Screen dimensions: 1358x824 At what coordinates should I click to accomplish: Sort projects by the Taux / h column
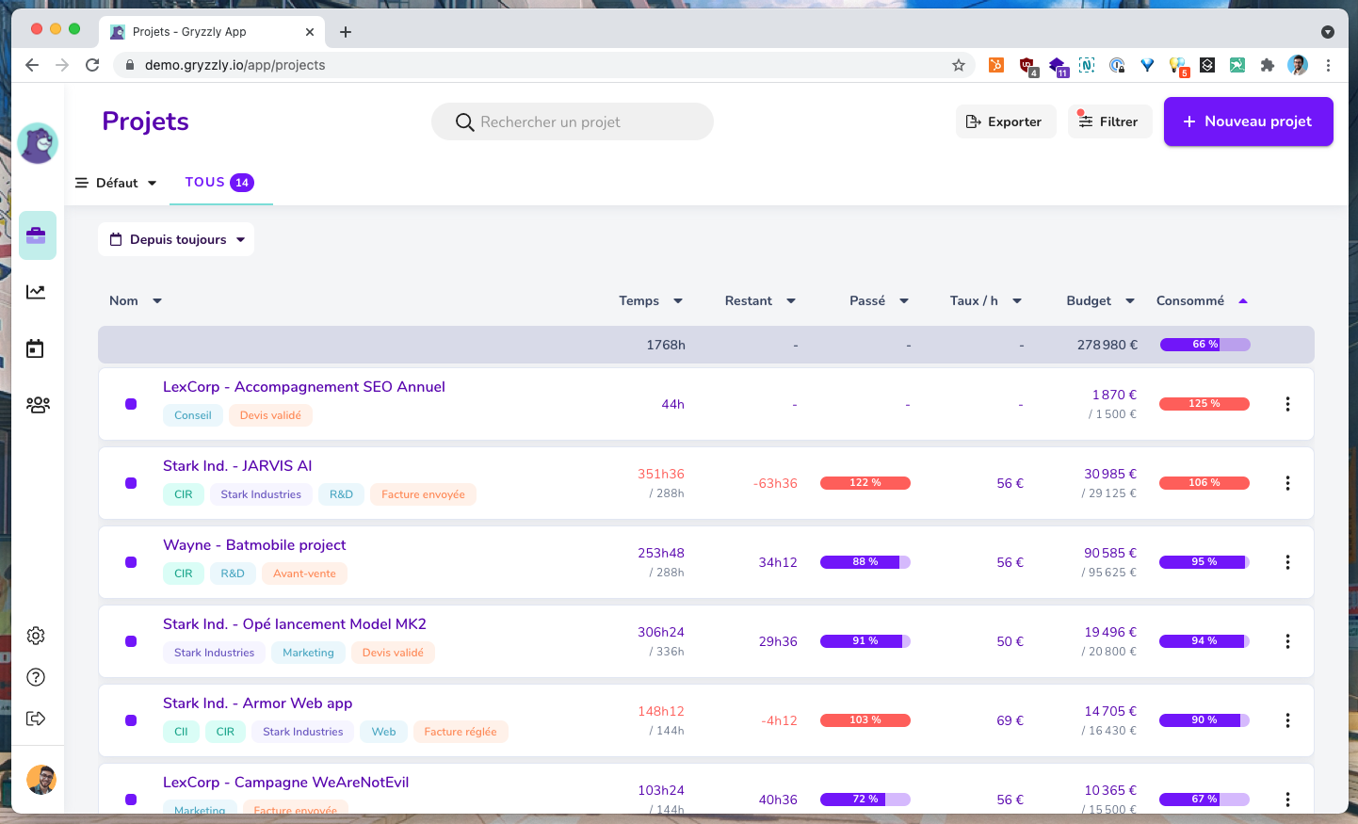click(x=986, y=300)
